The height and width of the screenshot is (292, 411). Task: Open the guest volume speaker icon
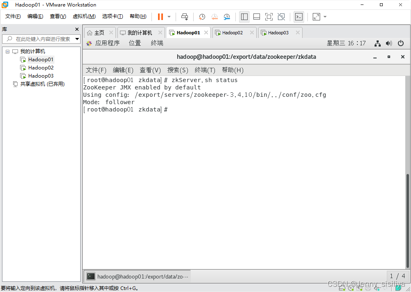coord(389,43)
